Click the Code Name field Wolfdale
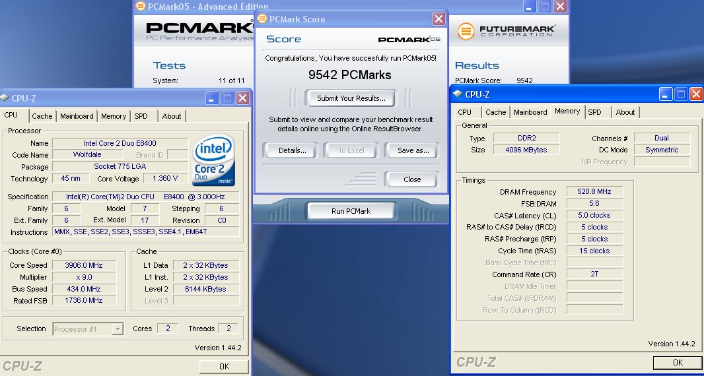This screenshot has height=376, width=704. pyautogui.click(x=87, y=154)
